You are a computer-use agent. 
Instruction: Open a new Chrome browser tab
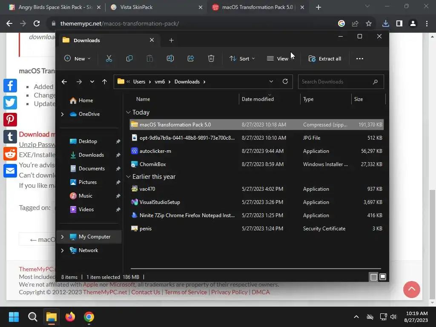tap(318, 8)
